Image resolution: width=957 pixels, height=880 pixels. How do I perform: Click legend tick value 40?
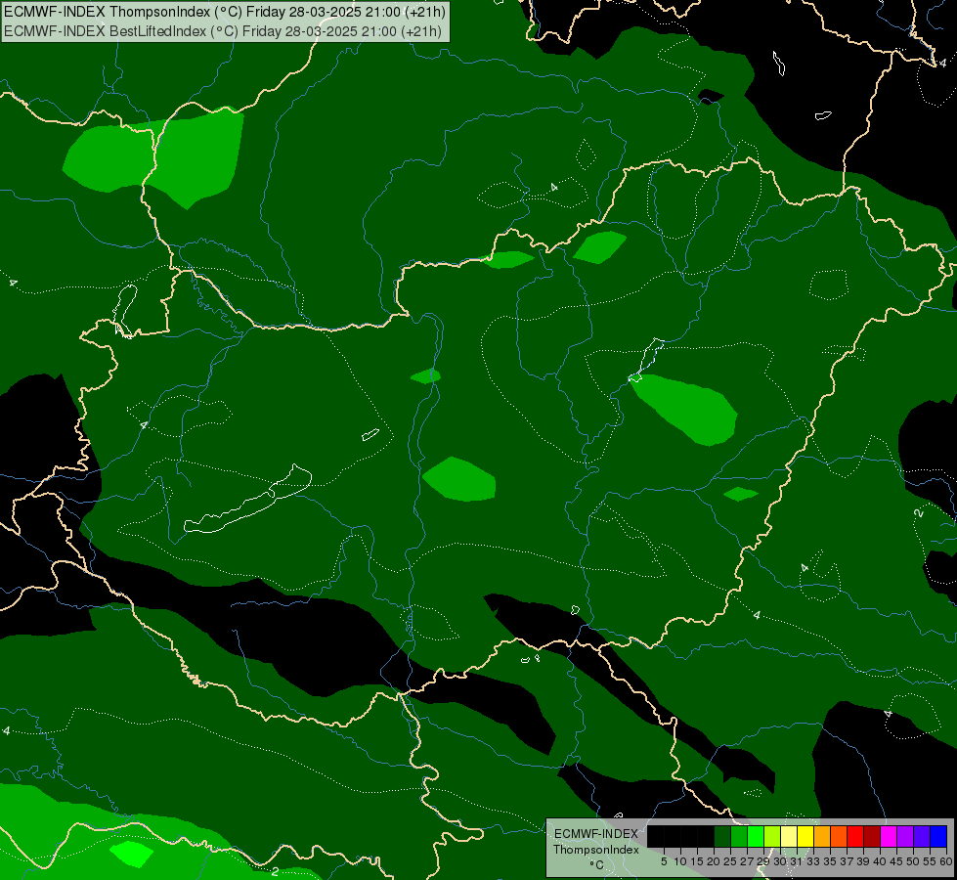pyautogui.click(x=880, y=861)
